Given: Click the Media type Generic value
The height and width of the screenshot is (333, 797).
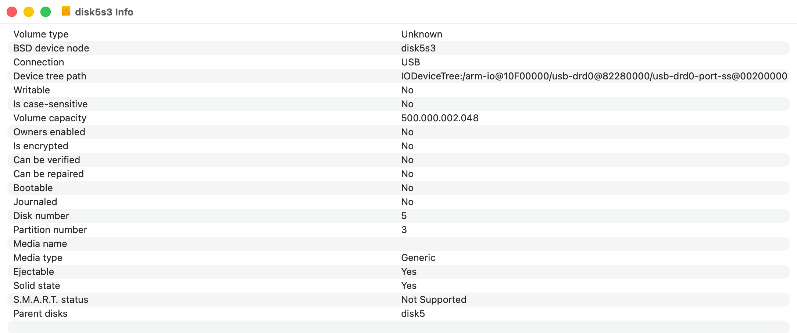Looking at the screenshot, I should coord(418,258).
